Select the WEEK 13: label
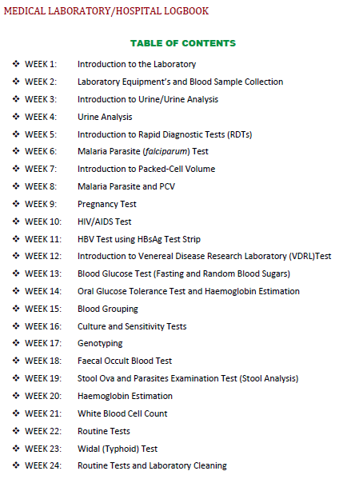This screenshot has height=479, width=339. coord(43,273)
